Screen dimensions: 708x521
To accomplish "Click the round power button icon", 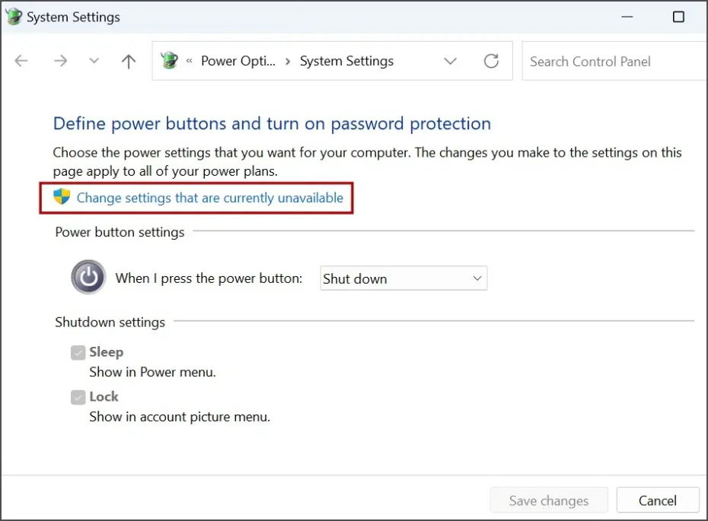I will 88,278.
